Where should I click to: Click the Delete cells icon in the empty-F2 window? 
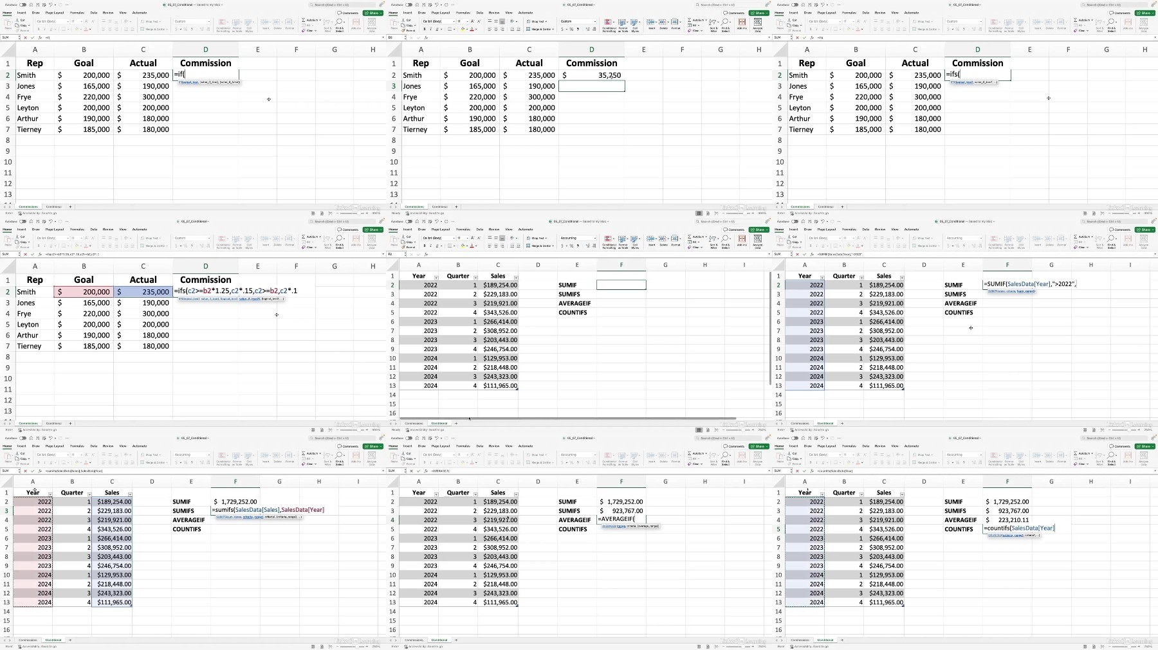click(663, 240)
